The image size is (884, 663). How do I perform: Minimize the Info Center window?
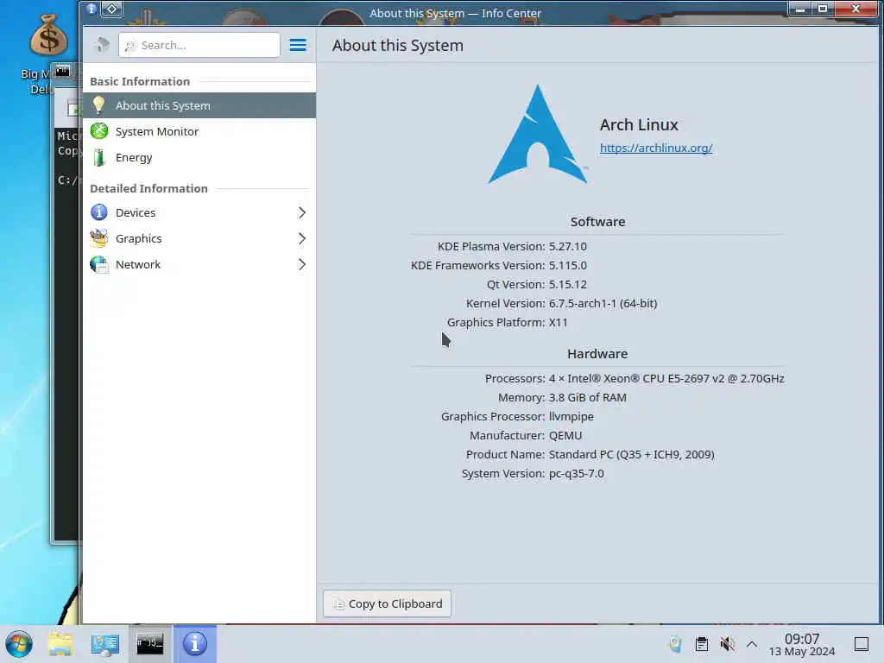tap(799, 9)
